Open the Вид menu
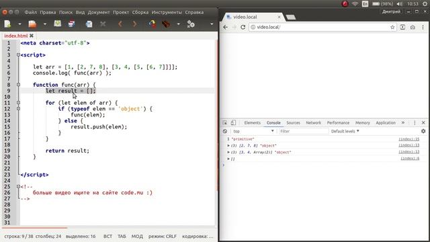Screen dimensions: 430x242 [80, 12]
